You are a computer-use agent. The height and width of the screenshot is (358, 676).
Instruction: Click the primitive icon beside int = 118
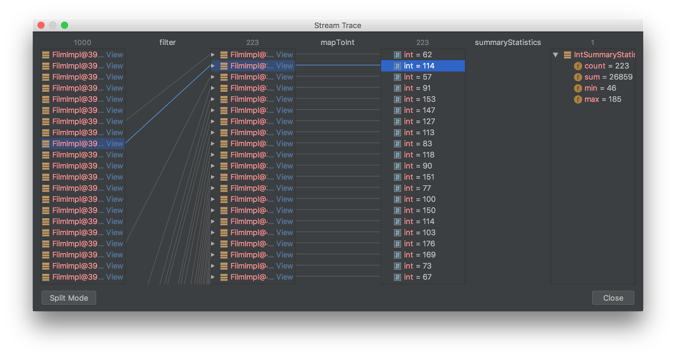397,155
